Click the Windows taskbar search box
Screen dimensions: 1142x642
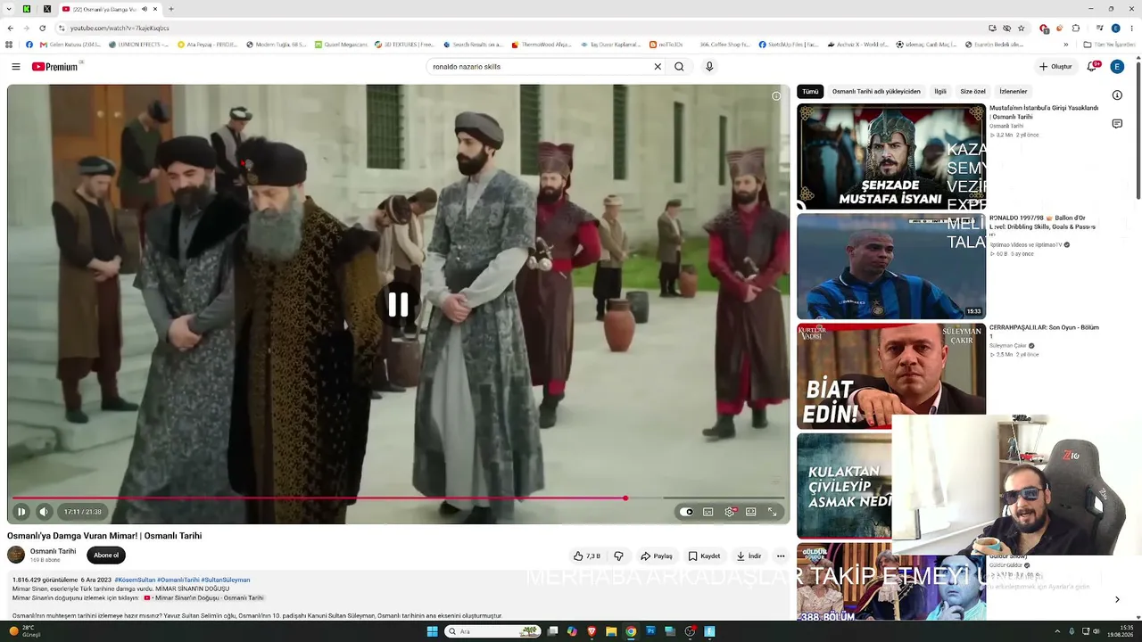pos(493,631)
